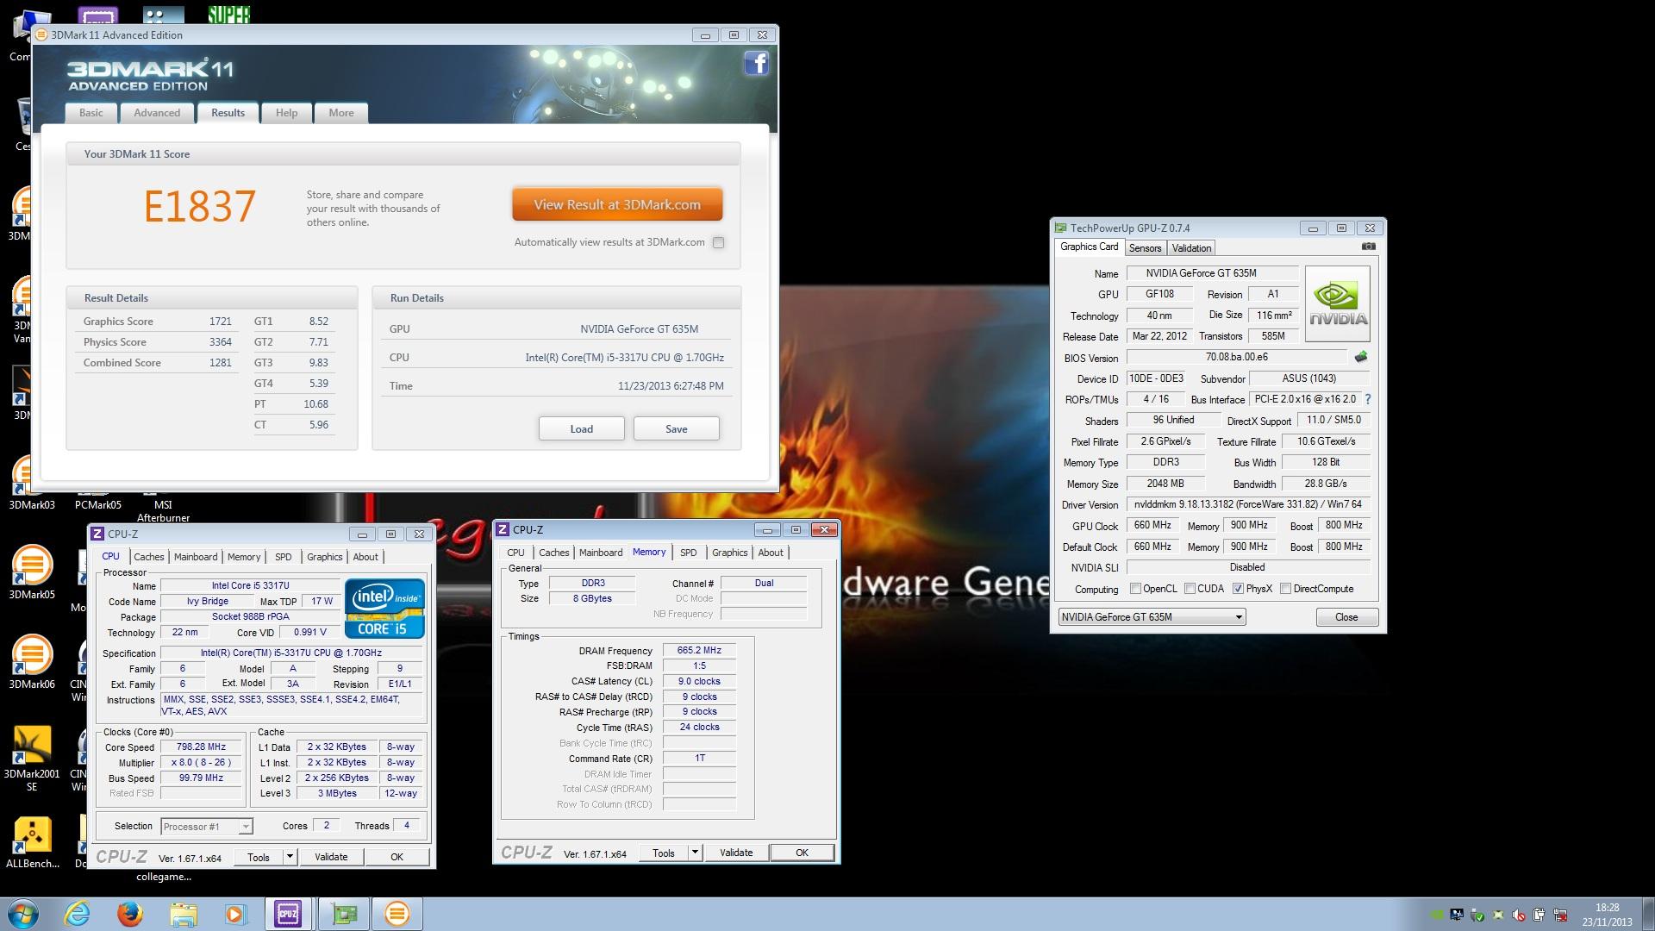Image resolution: width=1655 pixels, height=931 pixels.
Task: Switch to GPU-Z taskbar button
Action: point(344,914)
